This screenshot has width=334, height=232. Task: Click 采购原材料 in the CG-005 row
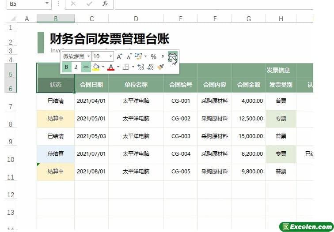215,172
